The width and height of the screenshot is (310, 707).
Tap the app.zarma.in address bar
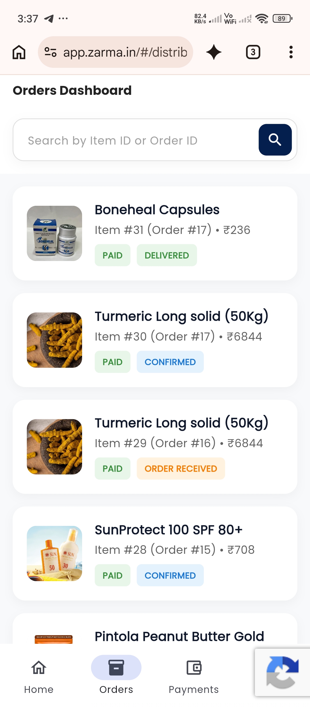click(115, 52)
